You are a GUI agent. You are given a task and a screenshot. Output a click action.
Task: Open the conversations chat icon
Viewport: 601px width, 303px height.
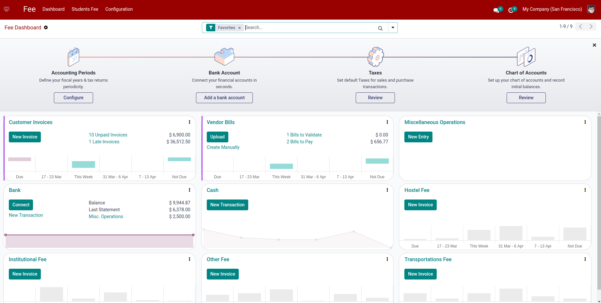[x=496, y=10]
